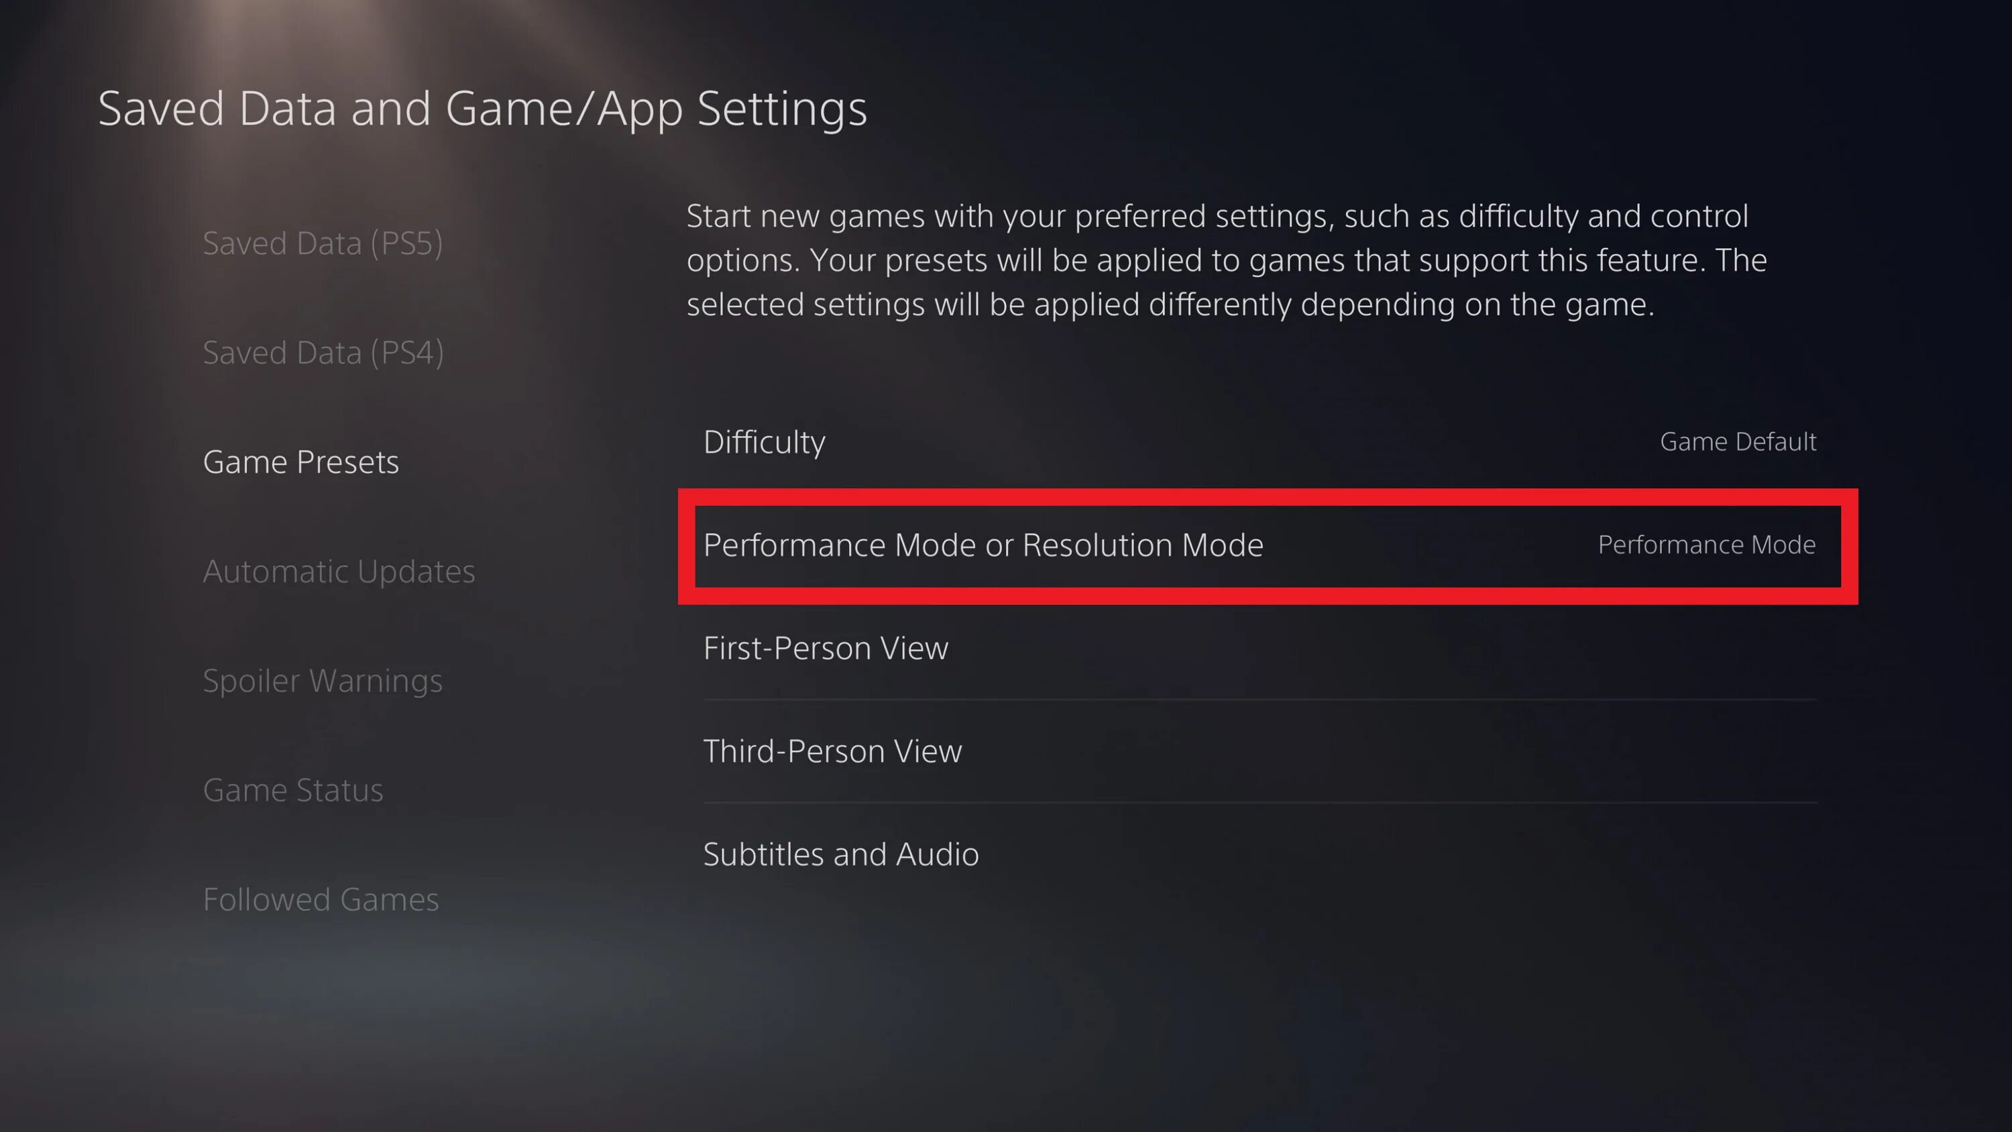Image resolution: width=2012 pixels, height=1132 pixels.
Task: Click the red highlight border around Performance Mode
Action: pyautogui.click(x=1268, y=497)
